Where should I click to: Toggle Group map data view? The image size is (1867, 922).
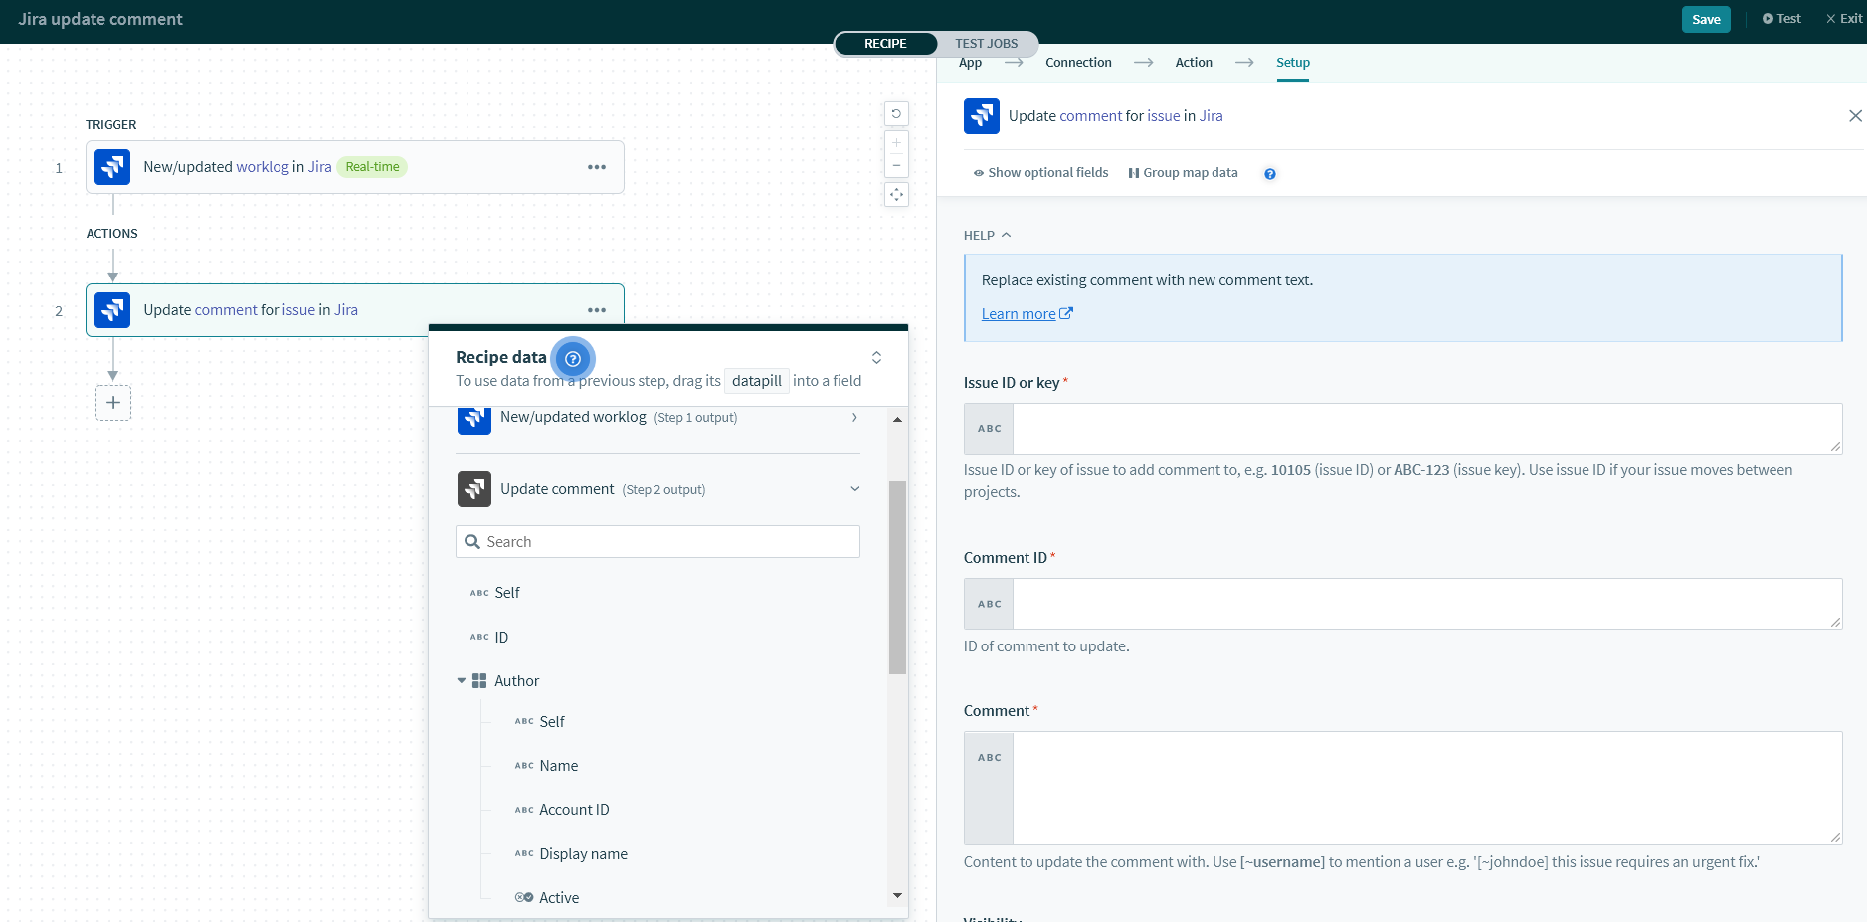1183,173
